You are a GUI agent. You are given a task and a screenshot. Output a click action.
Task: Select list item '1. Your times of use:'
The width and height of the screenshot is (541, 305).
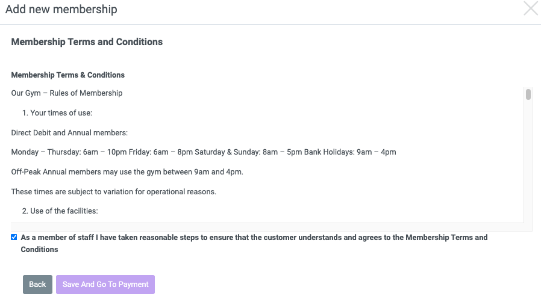(x=57, y=113)
